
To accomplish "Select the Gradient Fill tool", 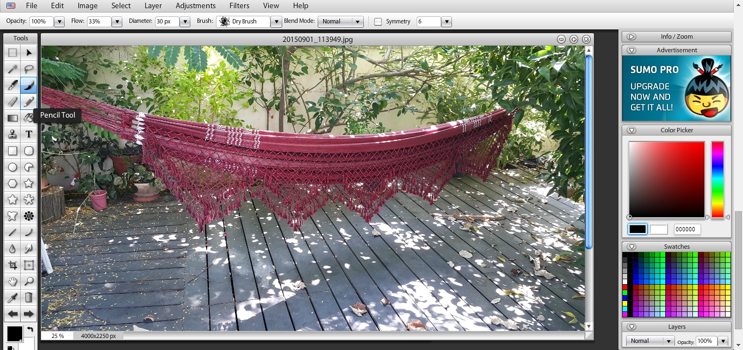I will (13, 118).
